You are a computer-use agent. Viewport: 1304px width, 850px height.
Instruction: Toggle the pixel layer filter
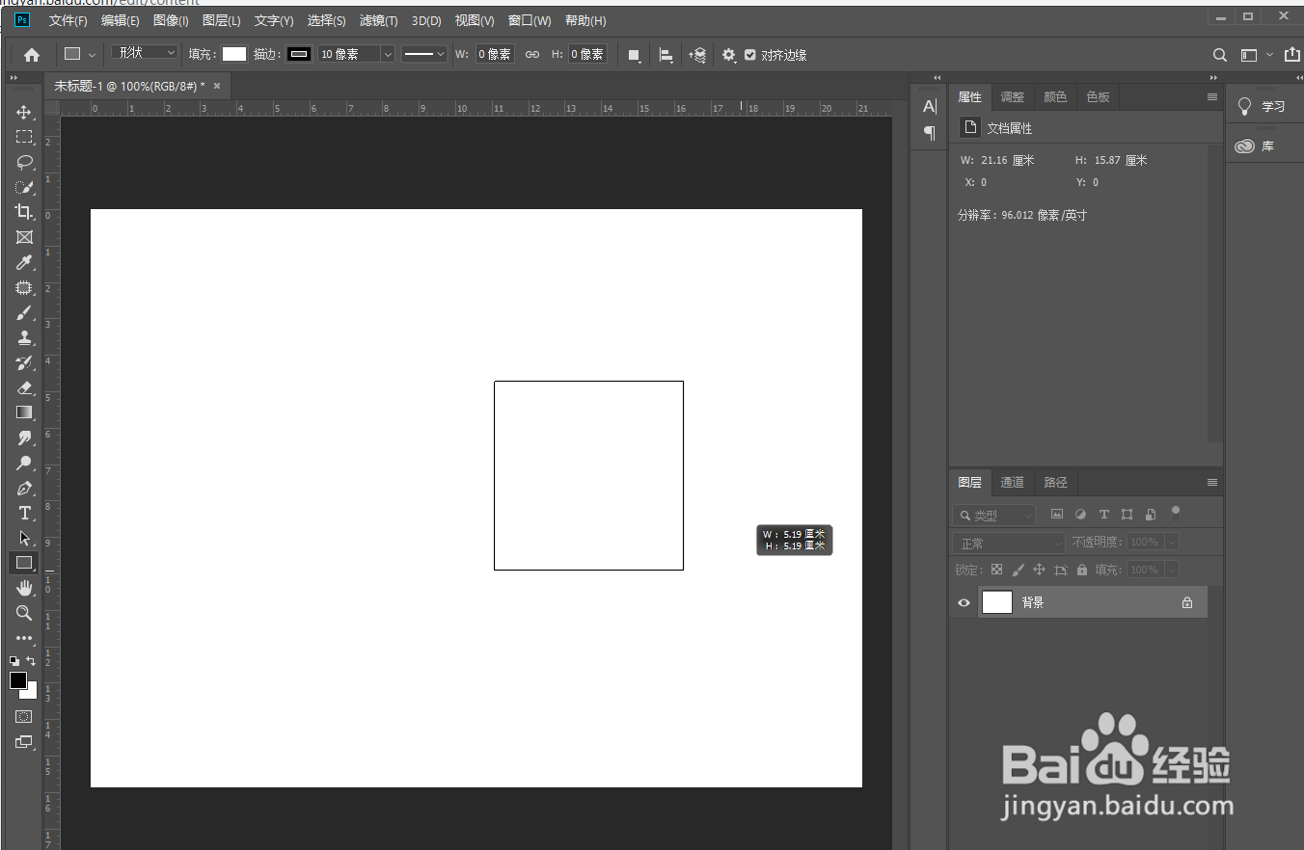(1057, 515)
